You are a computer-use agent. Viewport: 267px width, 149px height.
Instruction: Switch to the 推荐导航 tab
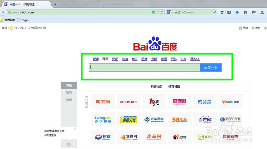click(x=174, y=86)
